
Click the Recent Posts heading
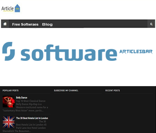point(113,90)
